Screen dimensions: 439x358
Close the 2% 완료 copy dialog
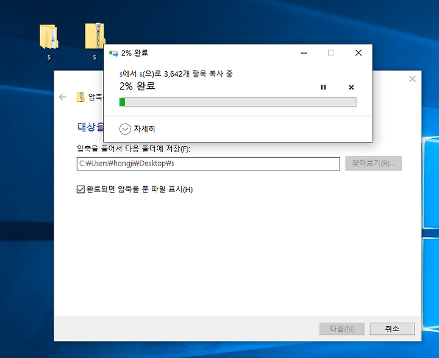click(359, 53)
